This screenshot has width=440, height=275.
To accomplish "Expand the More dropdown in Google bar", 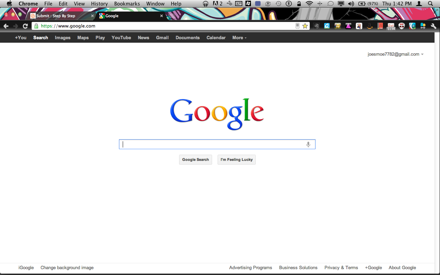I will click(x=239, y=38).
